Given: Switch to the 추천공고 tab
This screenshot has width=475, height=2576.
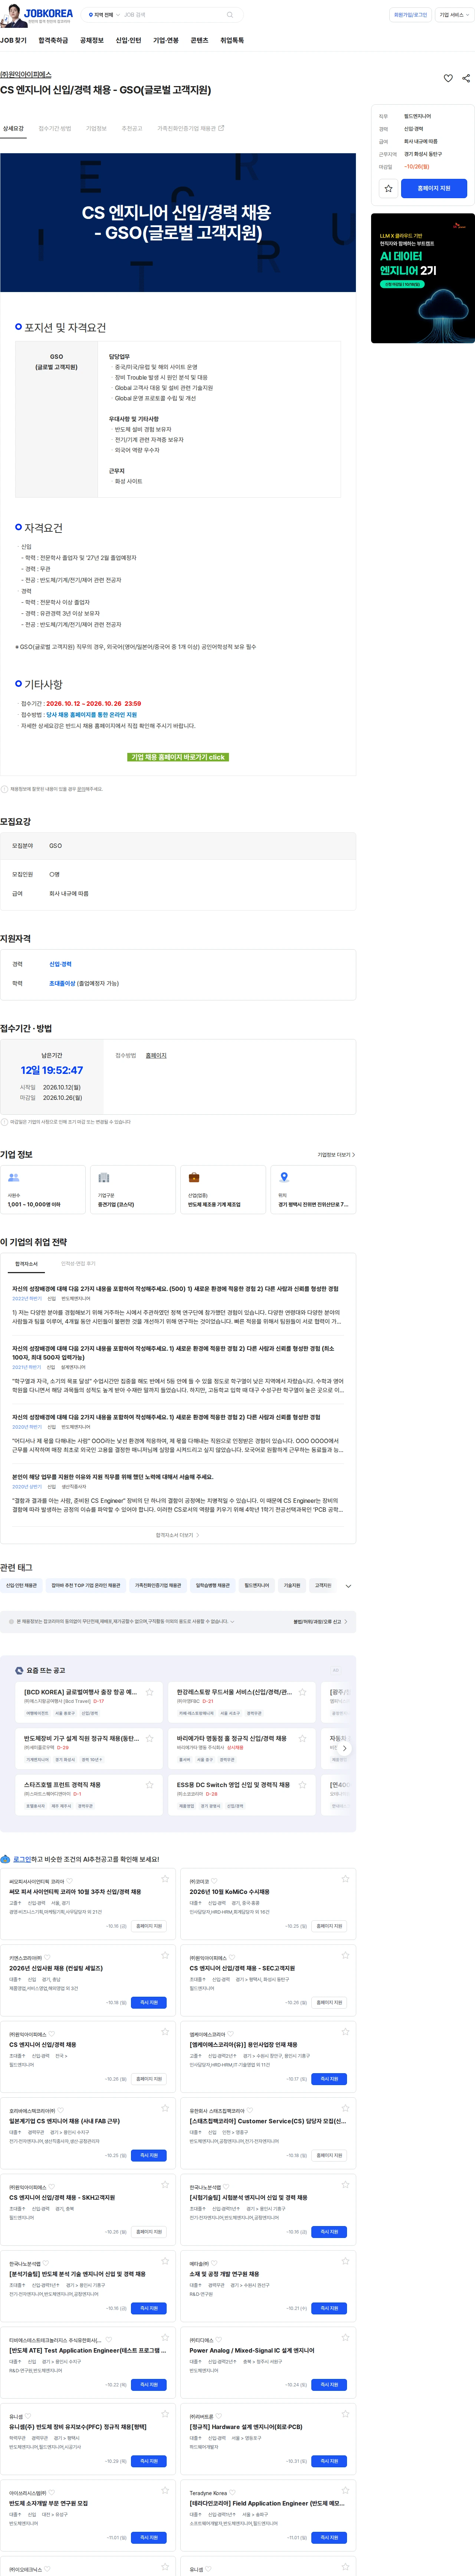Looking at the screenshot, I should pos(132,128).
